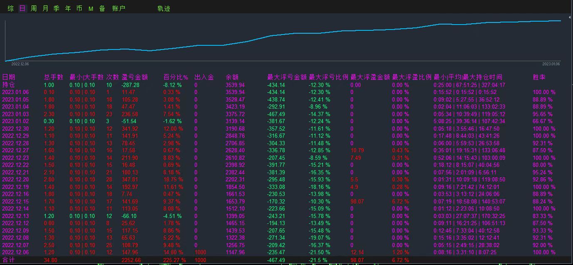Screen dimensions: 573x265
Task: Select the 2022.12.07 date row
Action: [15, 245]
